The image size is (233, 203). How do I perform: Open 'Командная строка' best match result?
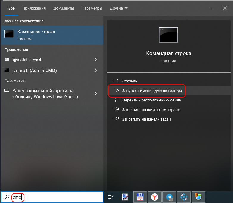click(x=52, y=35)
